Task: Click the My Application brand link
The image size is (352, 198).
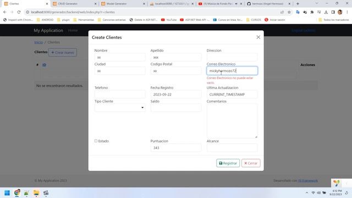Action: [x=48, y=30]
